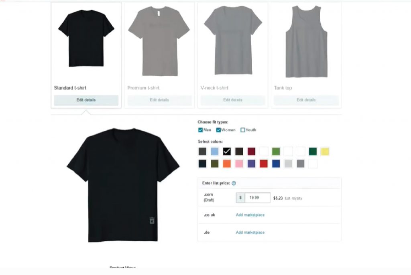Screen dimensions: 411x275
Task: Open Edit details for V-neck t-shirt
Action: coord(233,100)
